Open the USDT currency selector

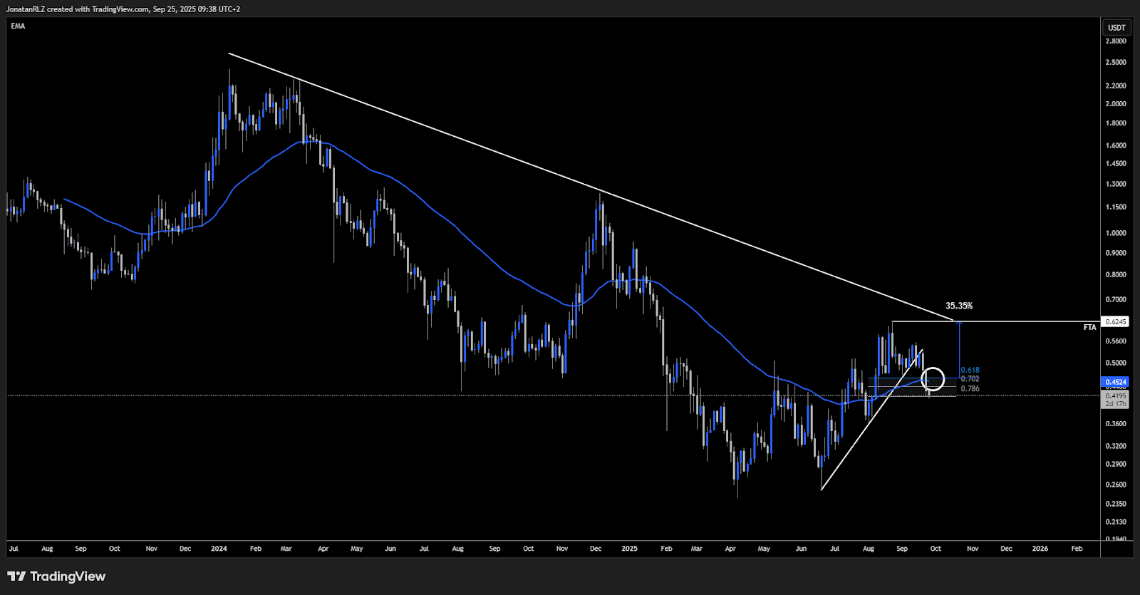[x=1116, y=28]
